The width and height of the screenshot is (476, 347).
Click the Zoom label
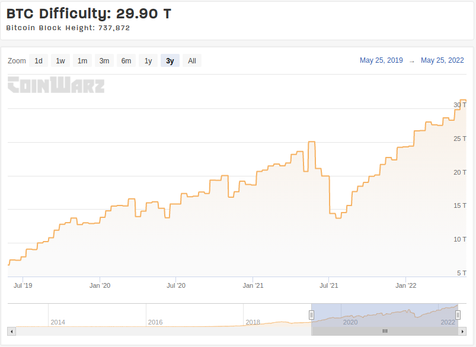pyautogui.click(x=17, y=60)
